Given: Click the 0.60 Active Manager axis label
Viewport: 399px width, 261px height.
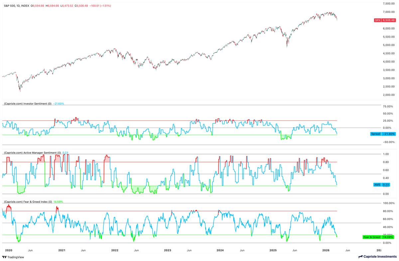Looking at the screenshot, I should point(386,170).
